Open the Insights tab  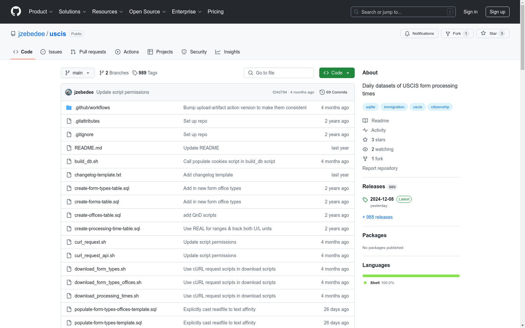point(227,52)
